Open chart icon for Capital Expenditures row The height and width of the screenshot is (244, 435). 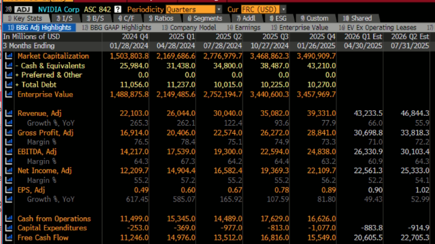coord(9,228)
